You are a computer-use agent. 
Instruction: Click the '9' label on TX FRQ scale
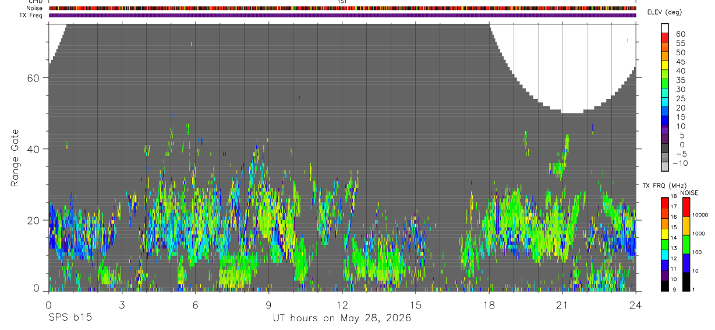(674, 289)
